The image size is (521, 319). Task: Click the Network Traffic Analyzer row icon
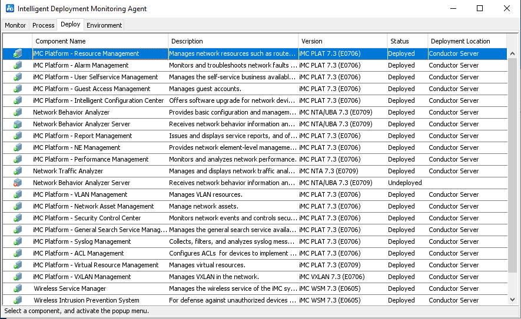pyautogui.click(x=18, y=171)
